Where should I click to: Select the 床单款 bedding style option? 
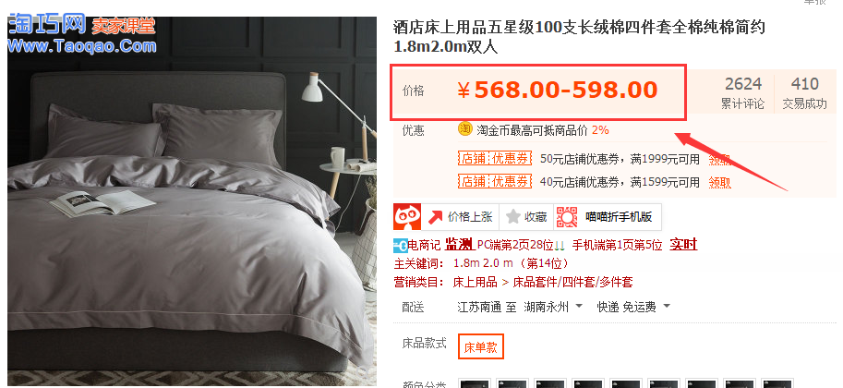coord(481,347)
